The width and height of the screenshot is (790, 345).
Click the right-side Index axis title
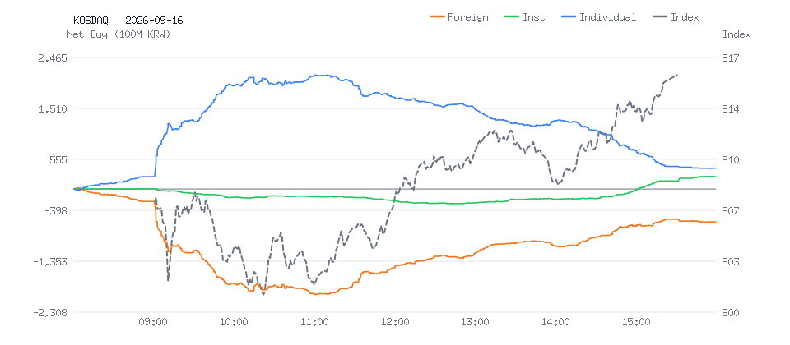click(737, 34)
